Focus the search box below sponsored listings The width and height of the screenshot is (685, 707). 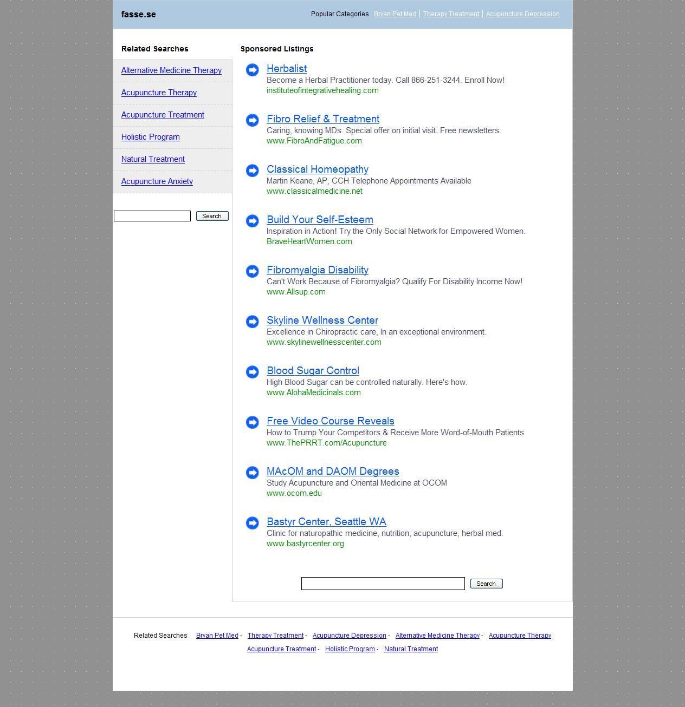(x=383, y=584)
